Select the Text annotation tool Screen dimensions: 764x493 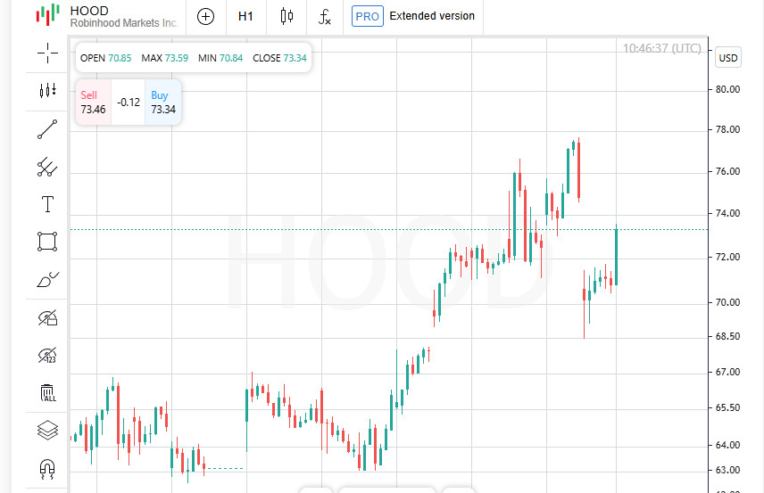[47, 204]
